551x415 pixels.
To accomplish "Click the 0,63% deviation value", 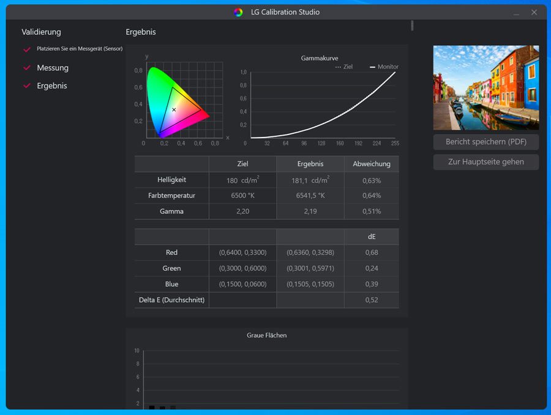I will pyautogui.click(x=372, y=181).
